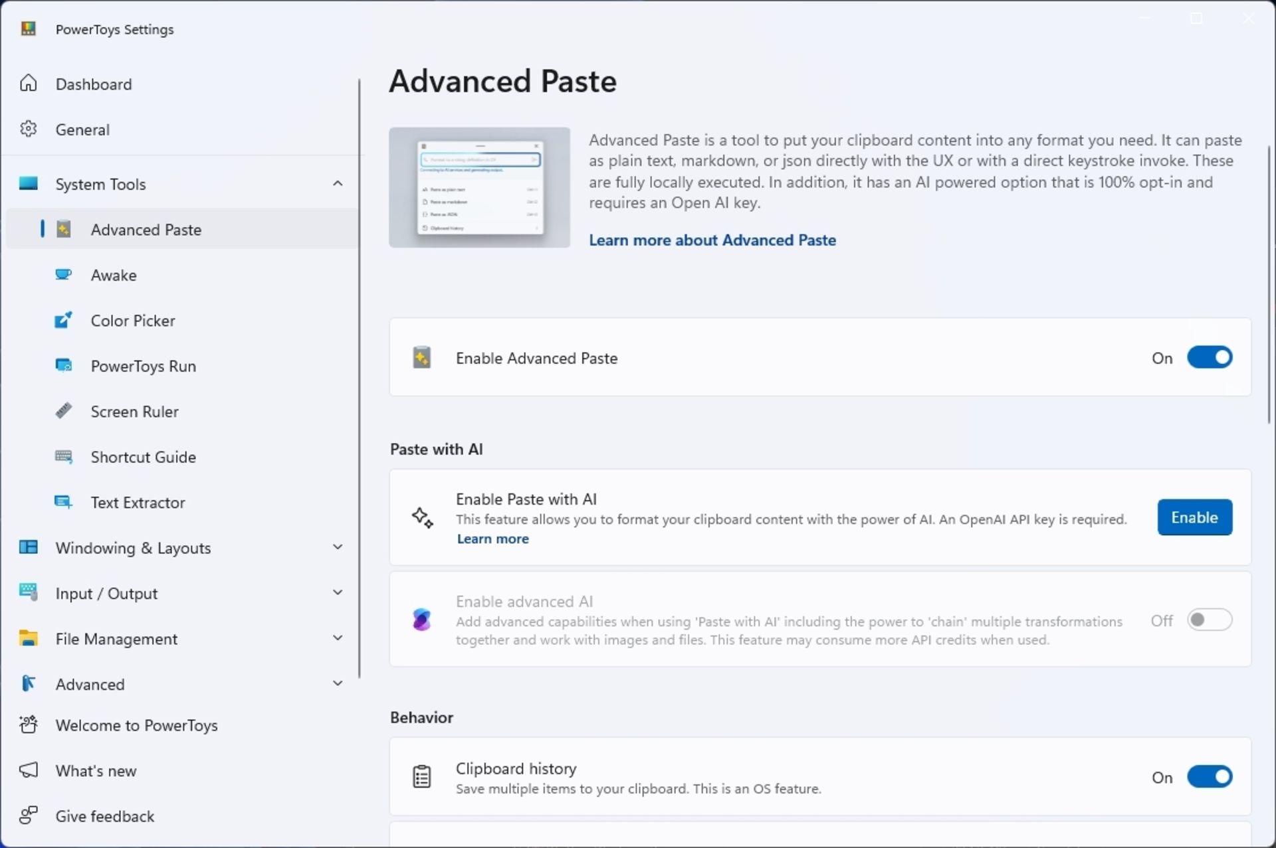
Task: Toggle the Enable advanced AI switch
Action: coord(1210,620)
